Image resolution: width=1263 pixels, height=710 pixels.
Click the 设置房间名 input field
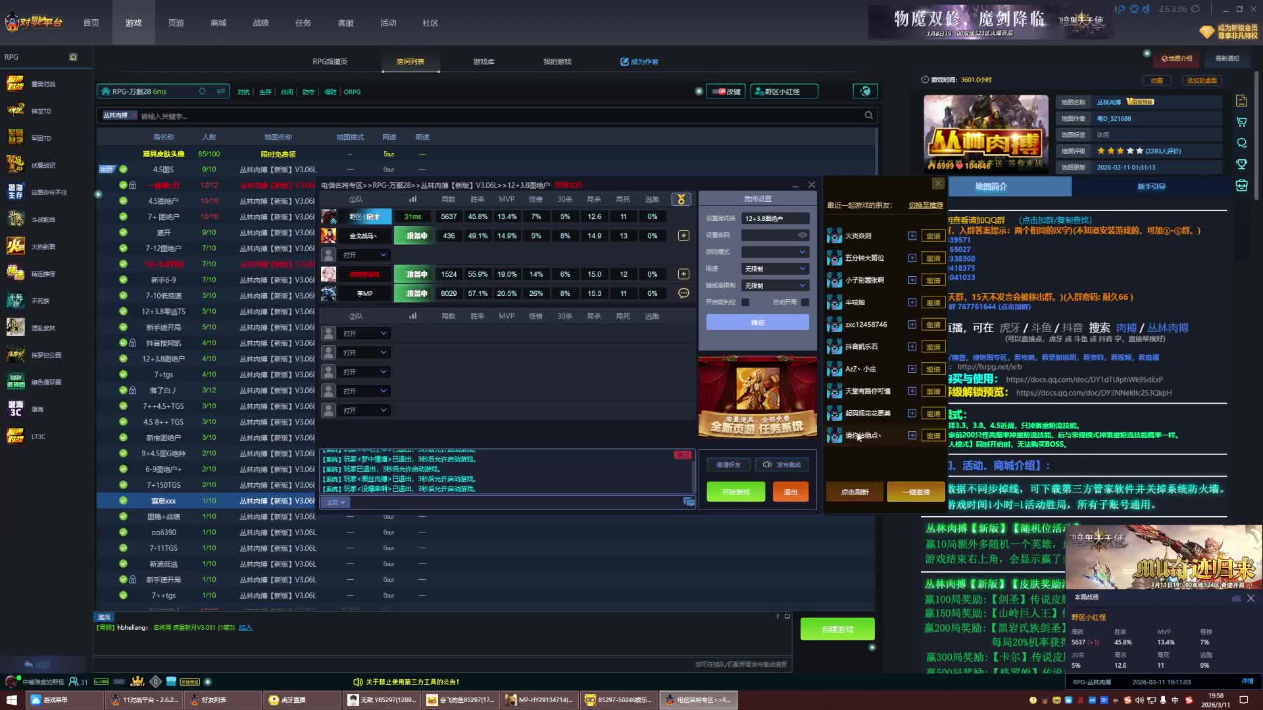775,218
